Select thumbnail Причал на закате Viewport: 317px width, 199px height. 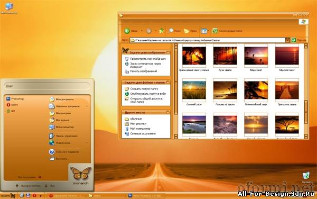(x=287, y=92)
